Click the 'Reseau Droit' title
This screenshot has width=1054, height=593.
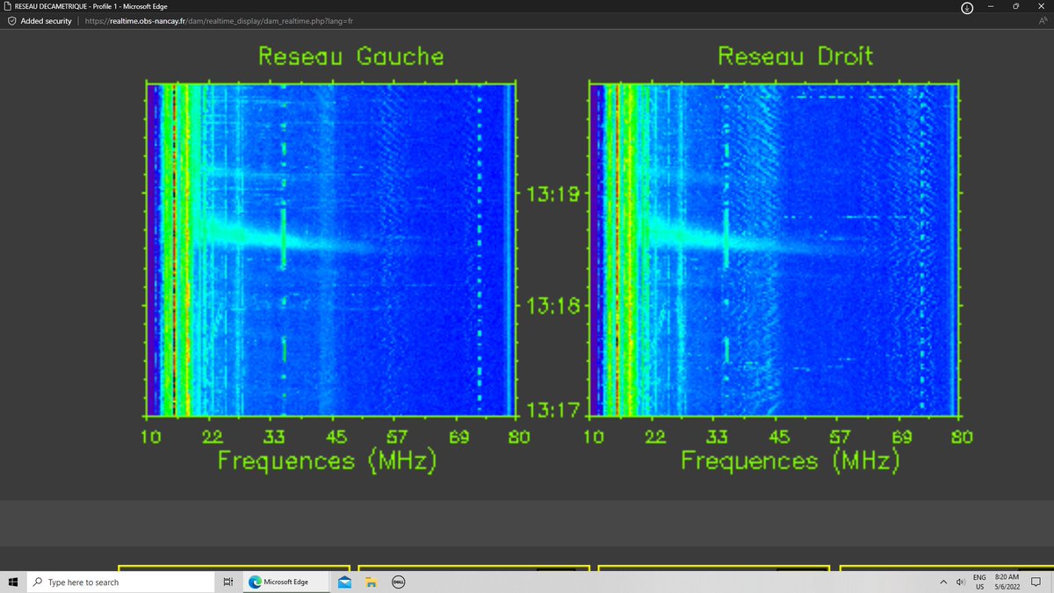tap(795, 56)
